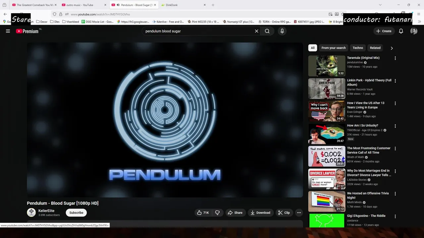Dislike the video with thumbs down

217,213
